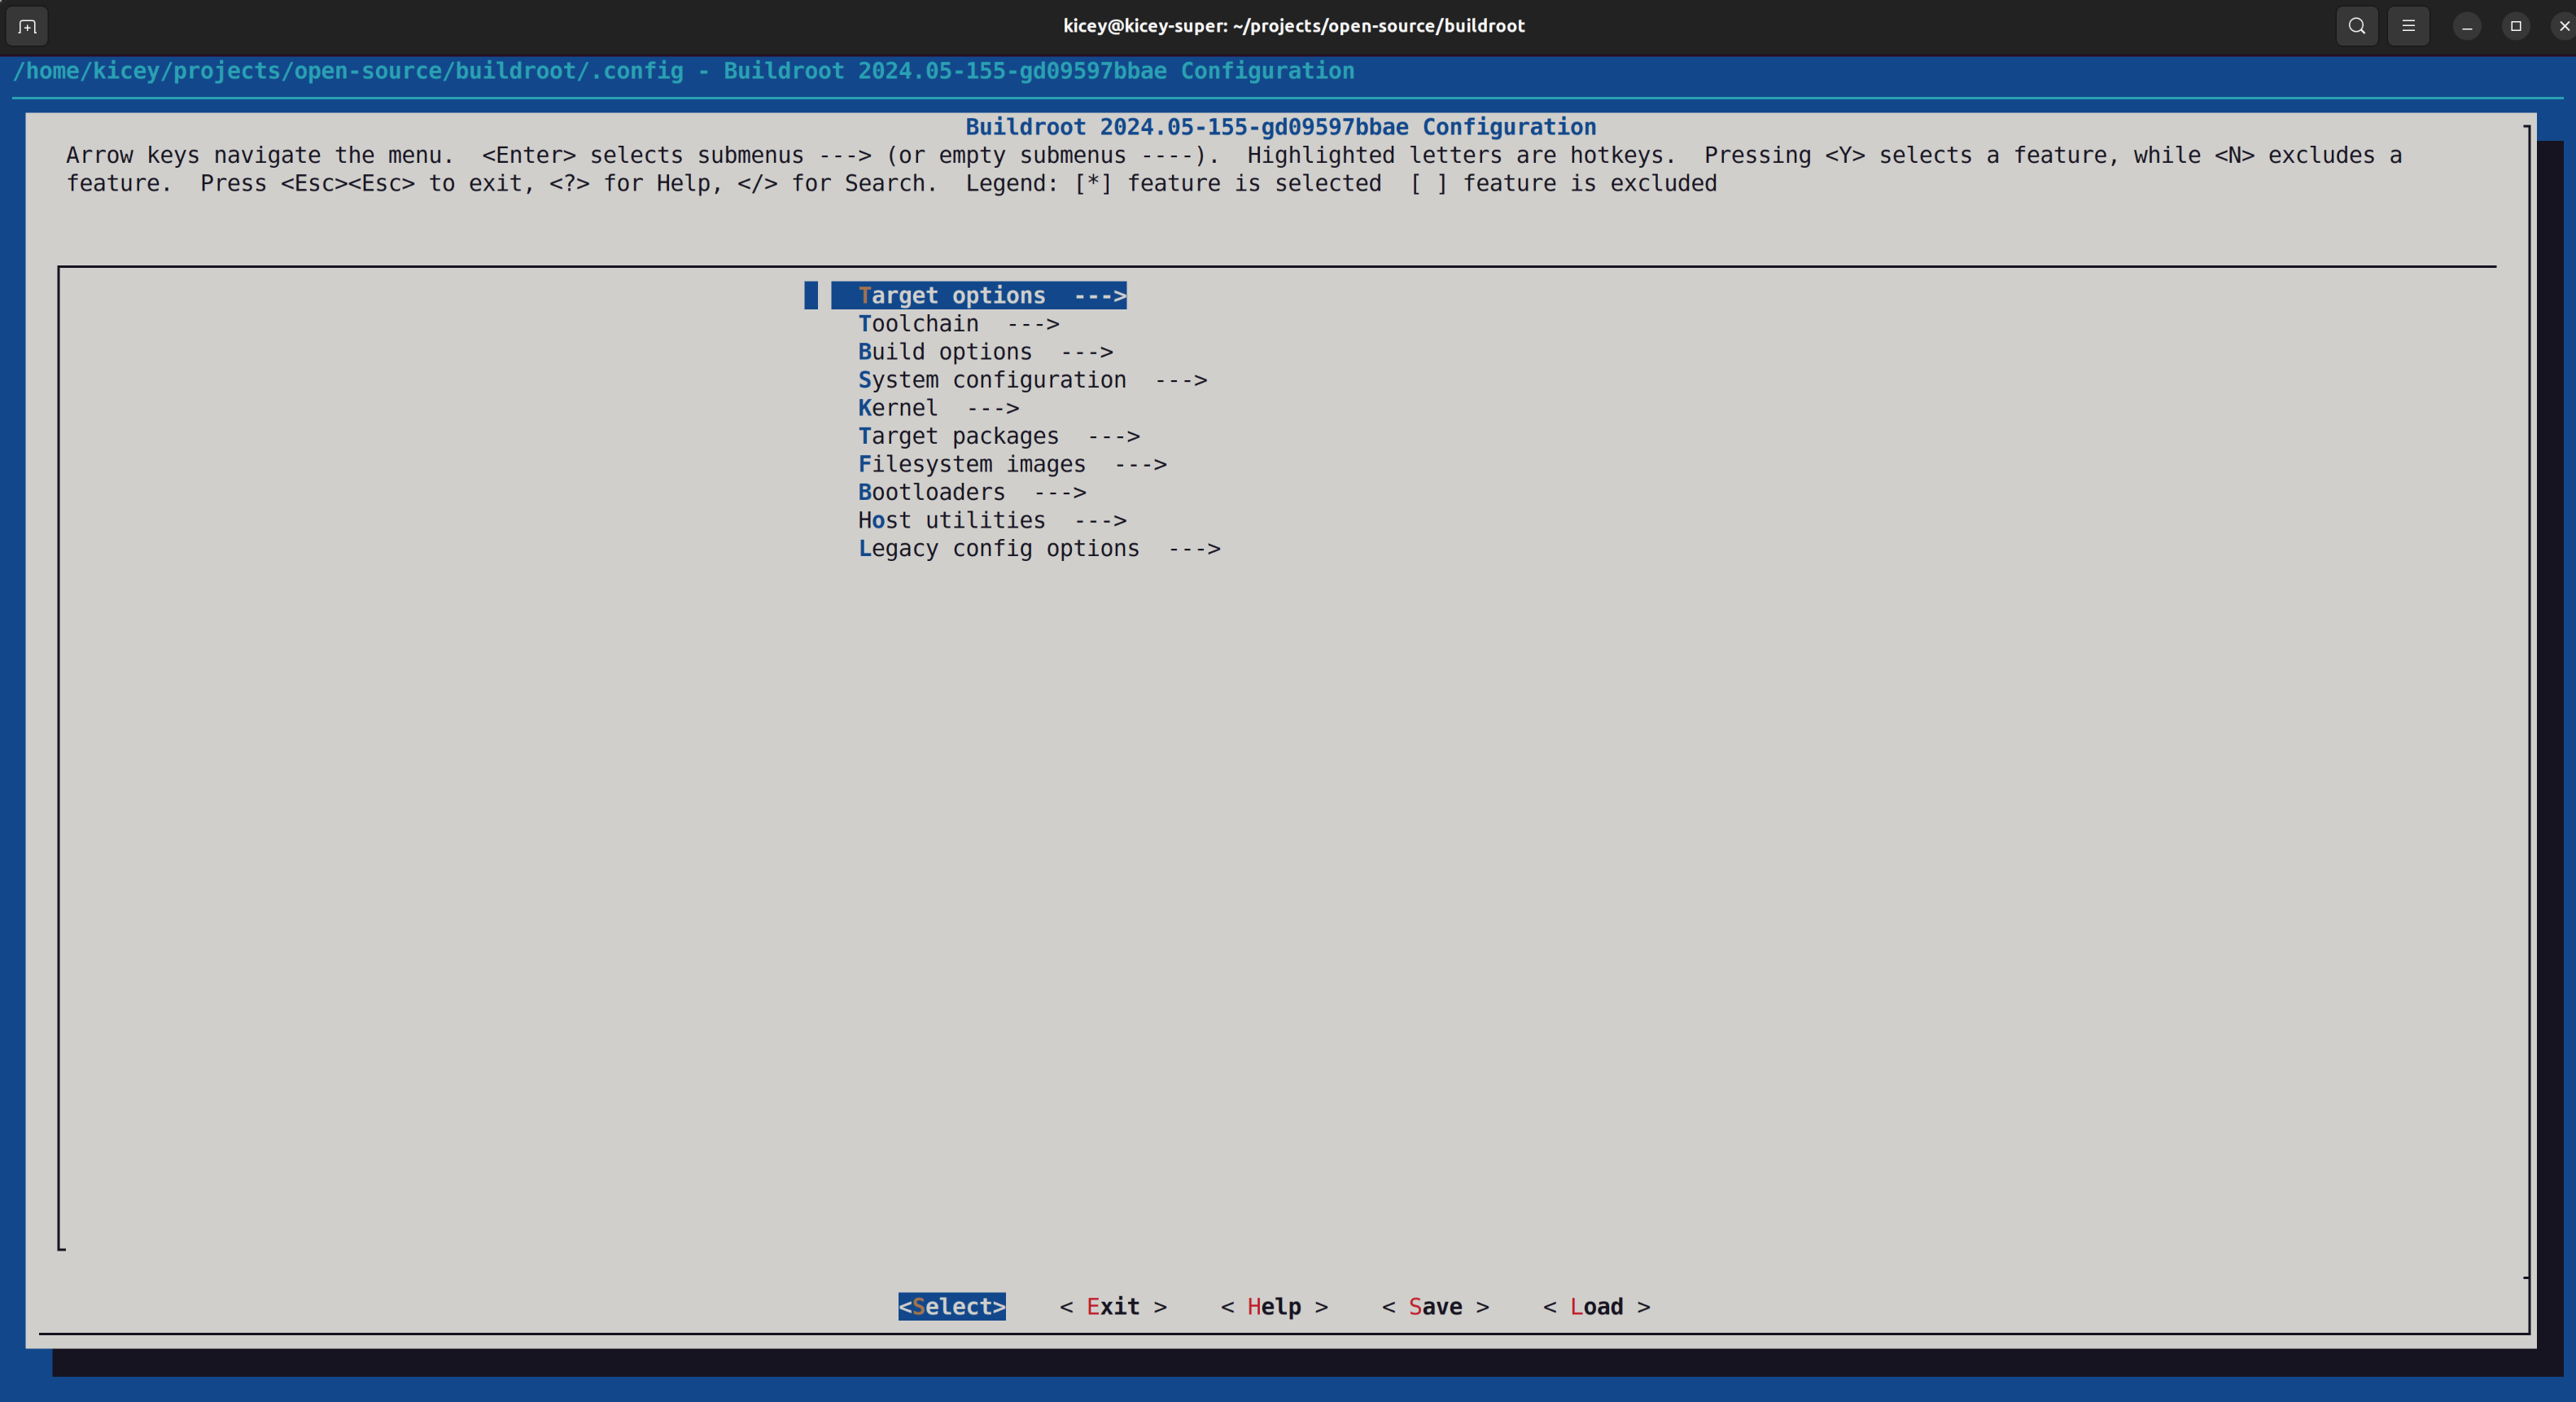This screenshot has width=2576, height=1402.
Task: Open the System configuration submenu
Action: tap(991, 379)
